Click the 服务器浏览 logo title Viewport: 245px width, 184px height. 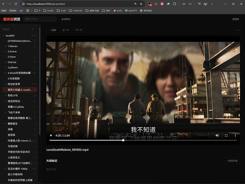tap(12, 19)
